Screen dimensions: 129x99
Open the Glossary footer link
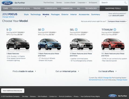pyautogui.click(x=33, y=96)
